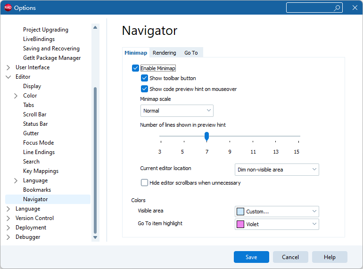Select the Gutter tree item

[x=31, y=133]
